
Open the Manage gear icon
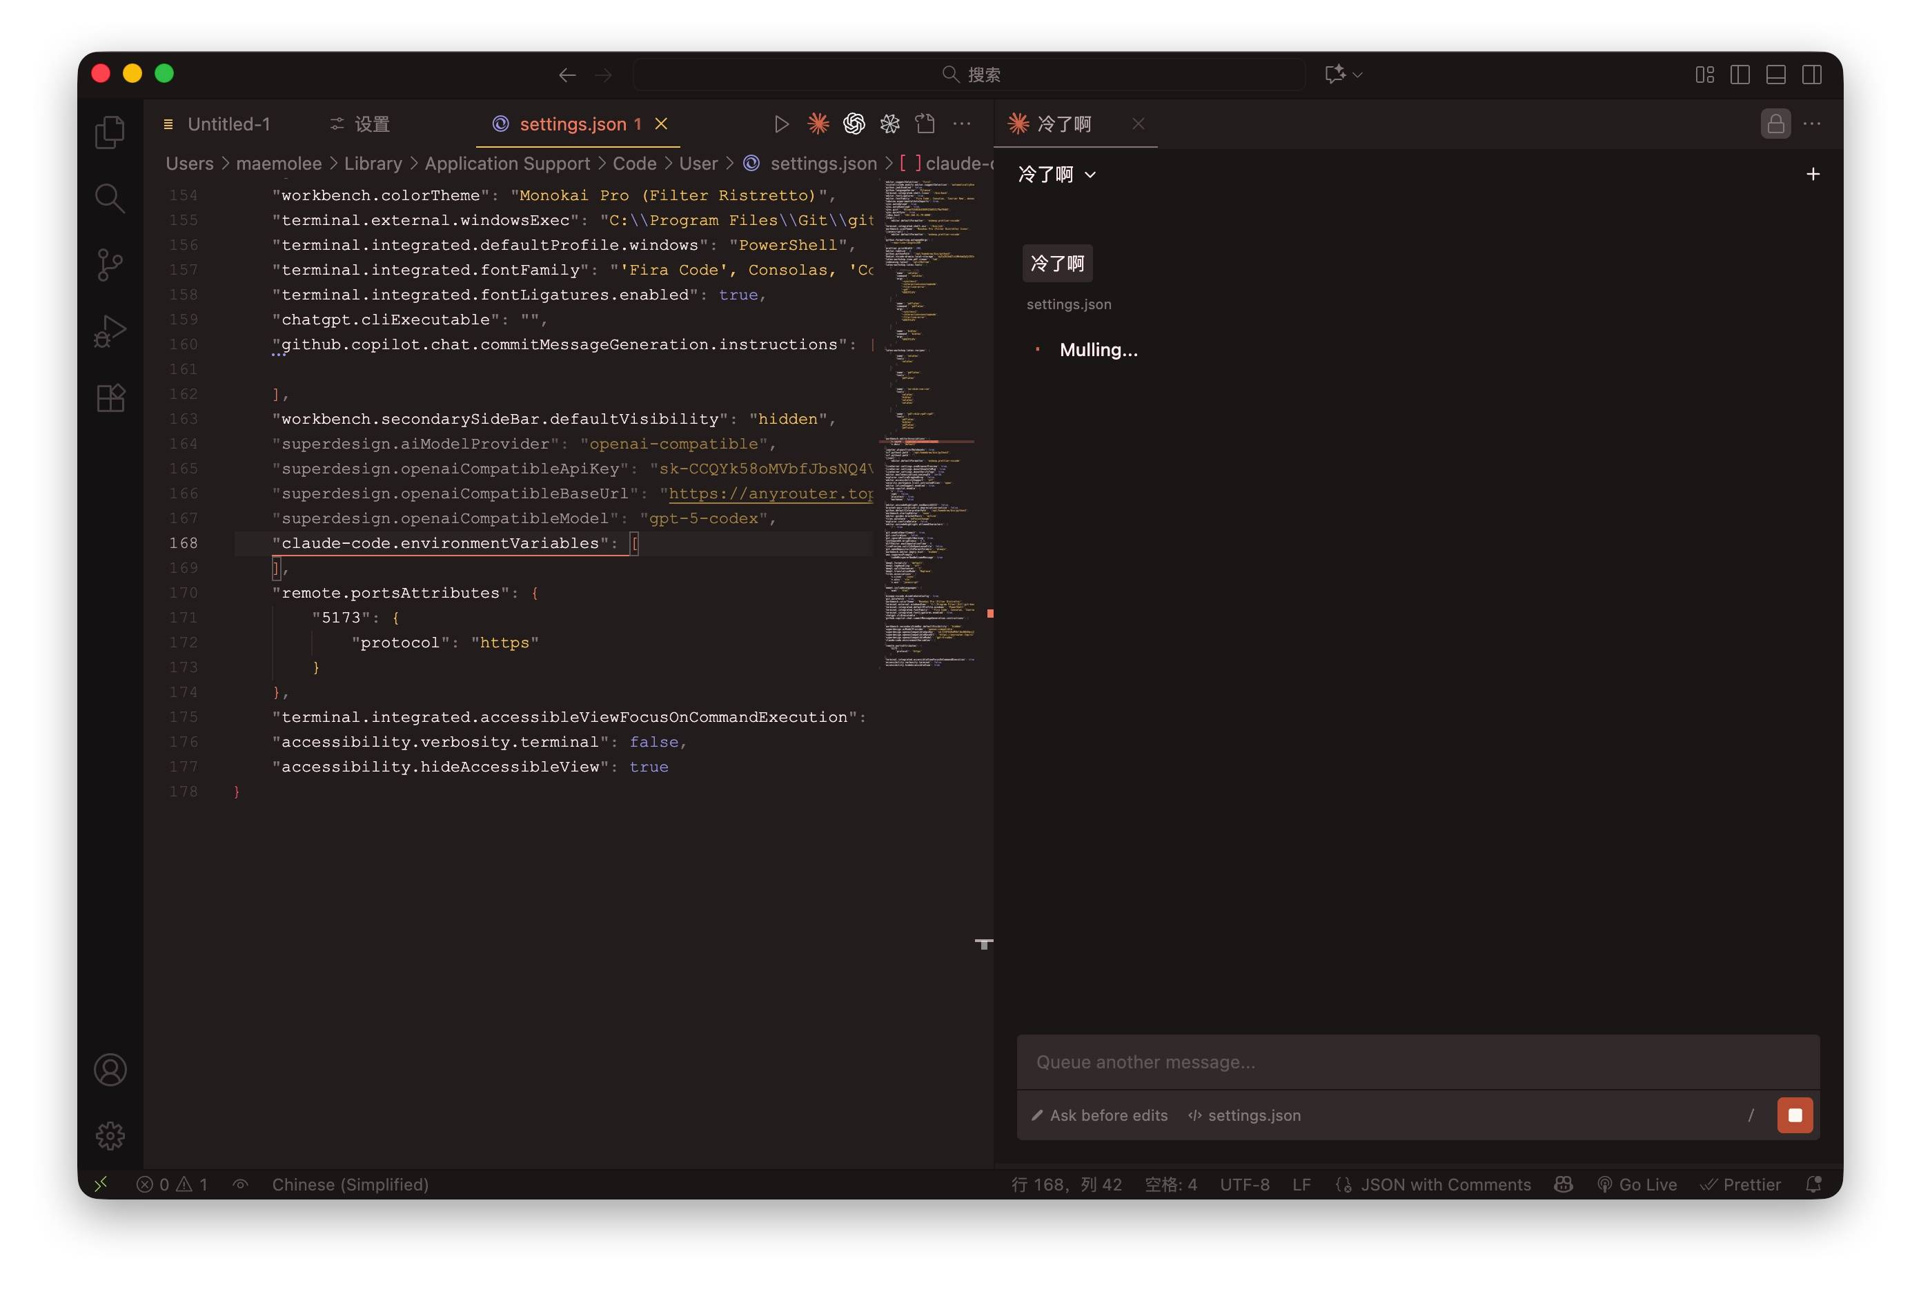pyautogui.click(x=110, y=1136)
